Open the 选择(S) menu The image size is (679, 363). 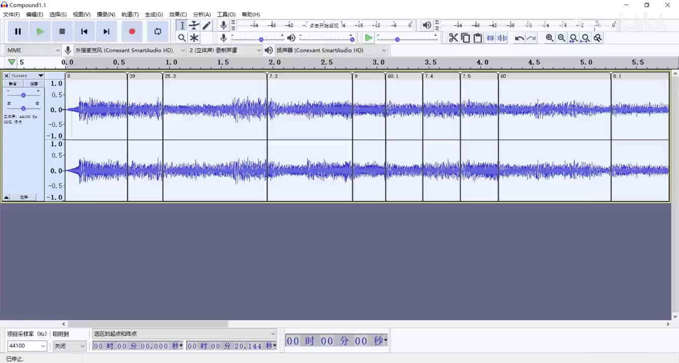58,15
